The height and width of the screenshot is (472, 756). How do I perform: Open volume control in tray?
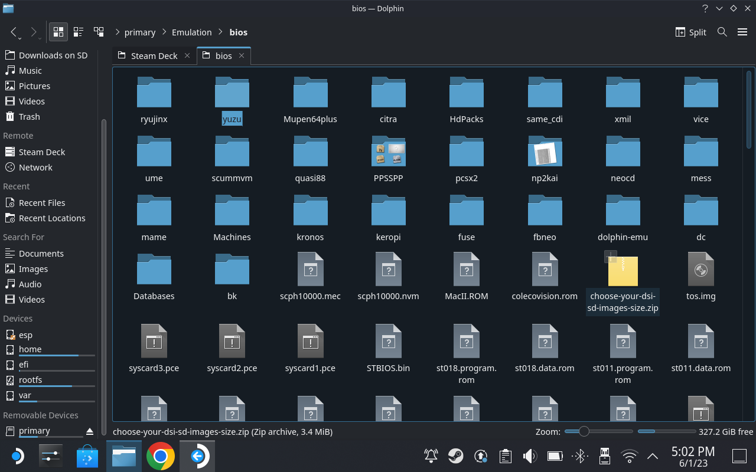[x=530, y=455]
